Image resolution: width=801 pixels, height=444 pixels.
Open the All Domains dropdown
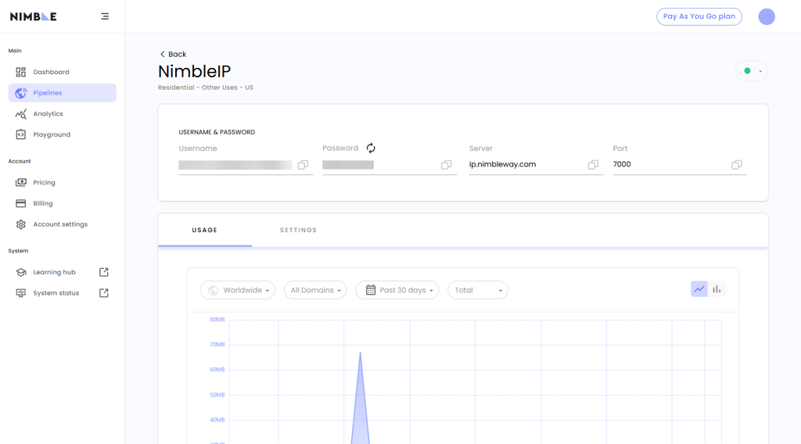click(x=315, y=290)
